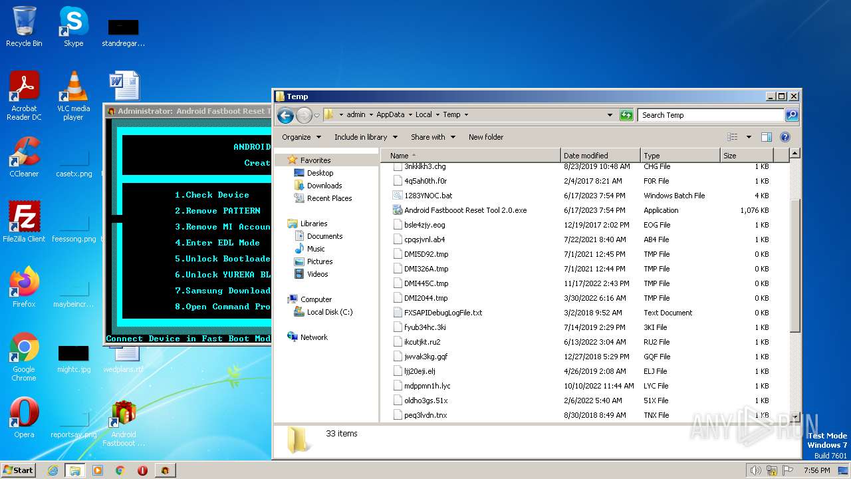Screen dimensions: 851x479
Task: Select FXSAPIDebugLogFile.txt in list
Action: click(443, 313)
